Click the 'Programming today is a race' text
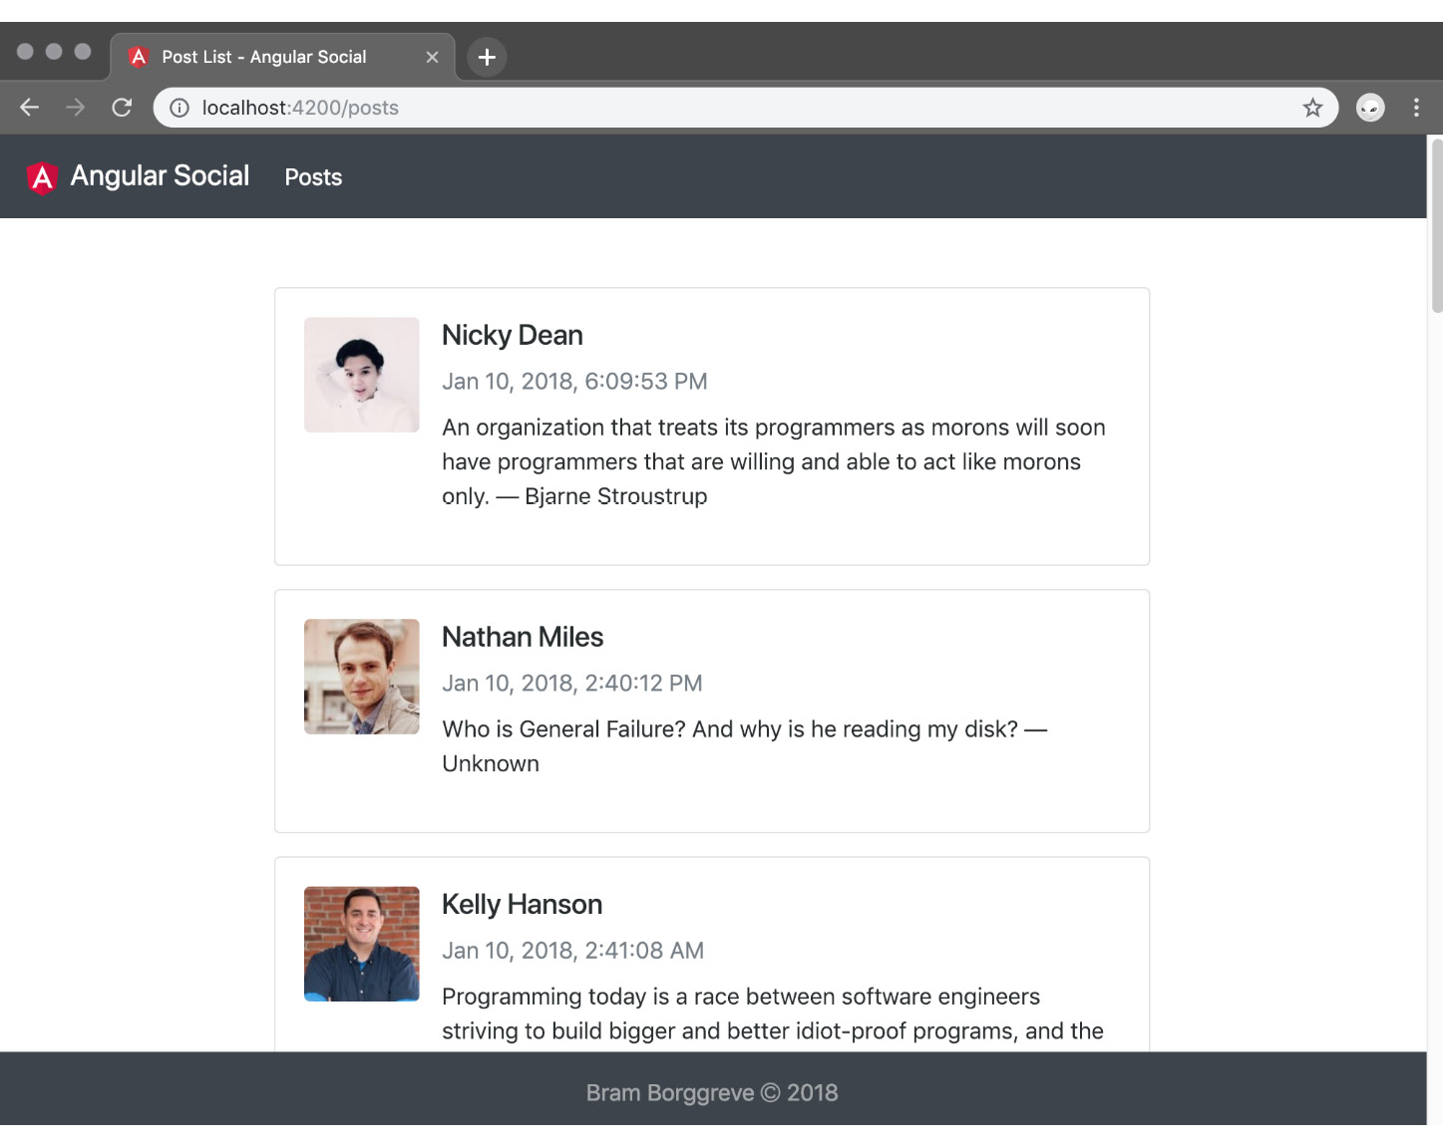This screenshot has width=1443, height=1147. click(773, 1013)
